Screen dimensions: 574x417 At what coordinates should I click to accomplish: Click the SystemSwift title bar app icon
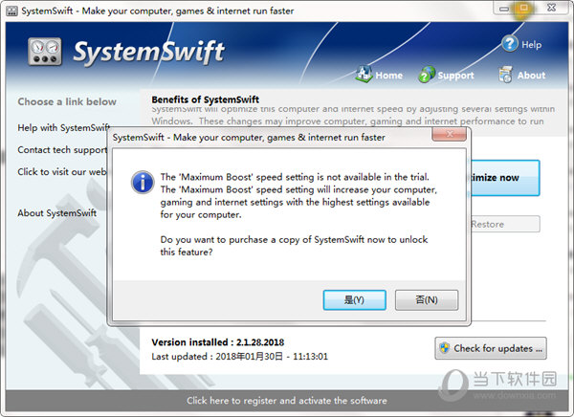coord(11,11)
